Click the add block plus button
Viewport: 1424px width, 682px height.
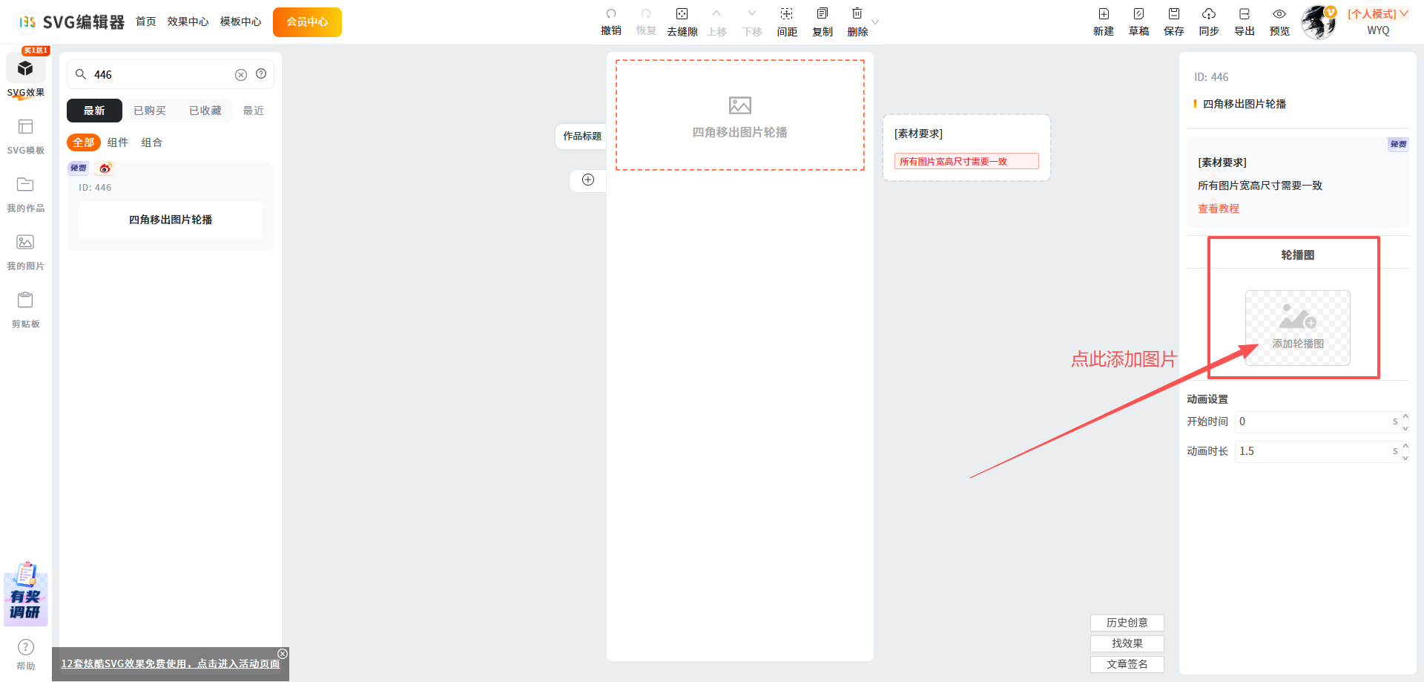(588, 180)
